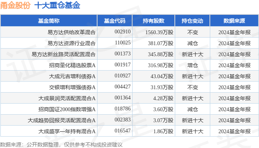Click fund code 002383
Image resolution: width=259 pixels, height=148 pixels.
click(123, 120)
